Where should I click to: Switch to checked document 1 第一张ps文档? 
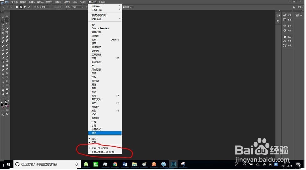point(105,148)
